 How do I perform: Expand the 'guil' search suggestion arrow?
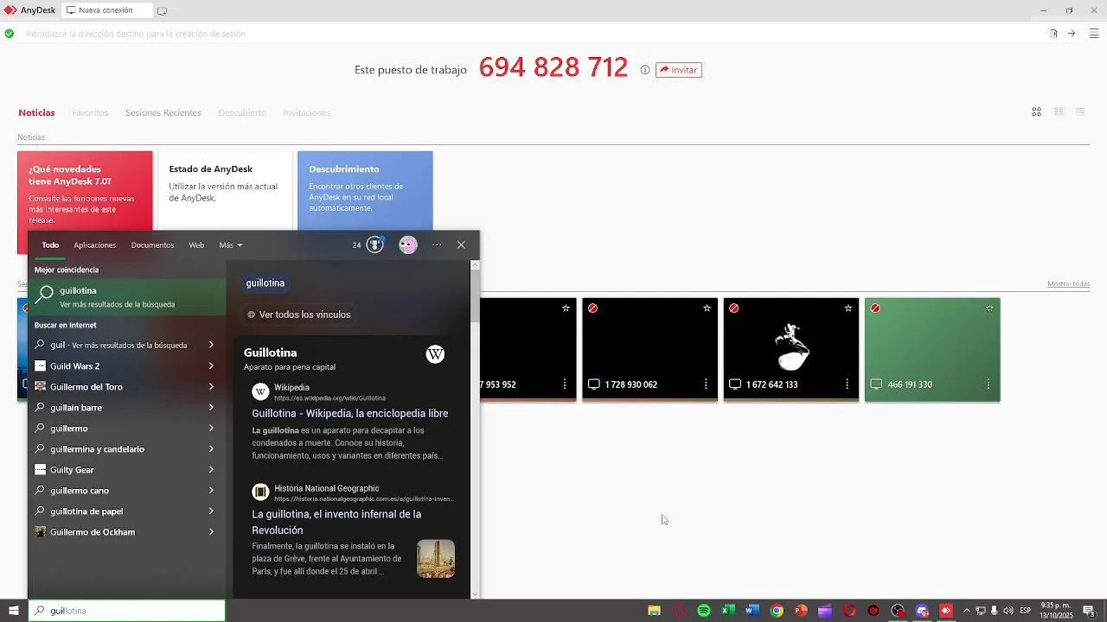click(x=211, y=345)
